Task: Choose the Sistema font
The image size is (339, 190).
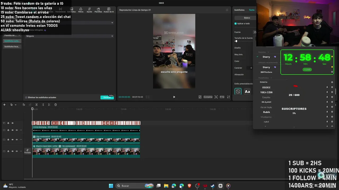Action: tap(264, 82)
